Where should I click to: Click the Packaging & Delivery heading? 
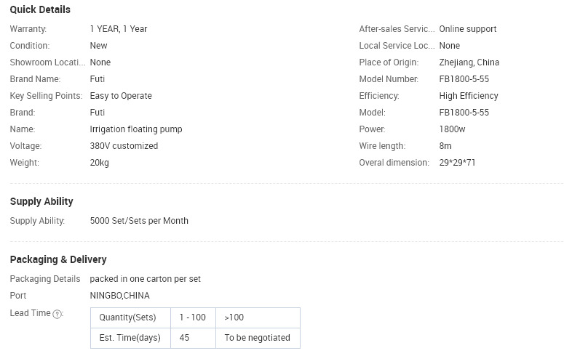pos(58,259)
